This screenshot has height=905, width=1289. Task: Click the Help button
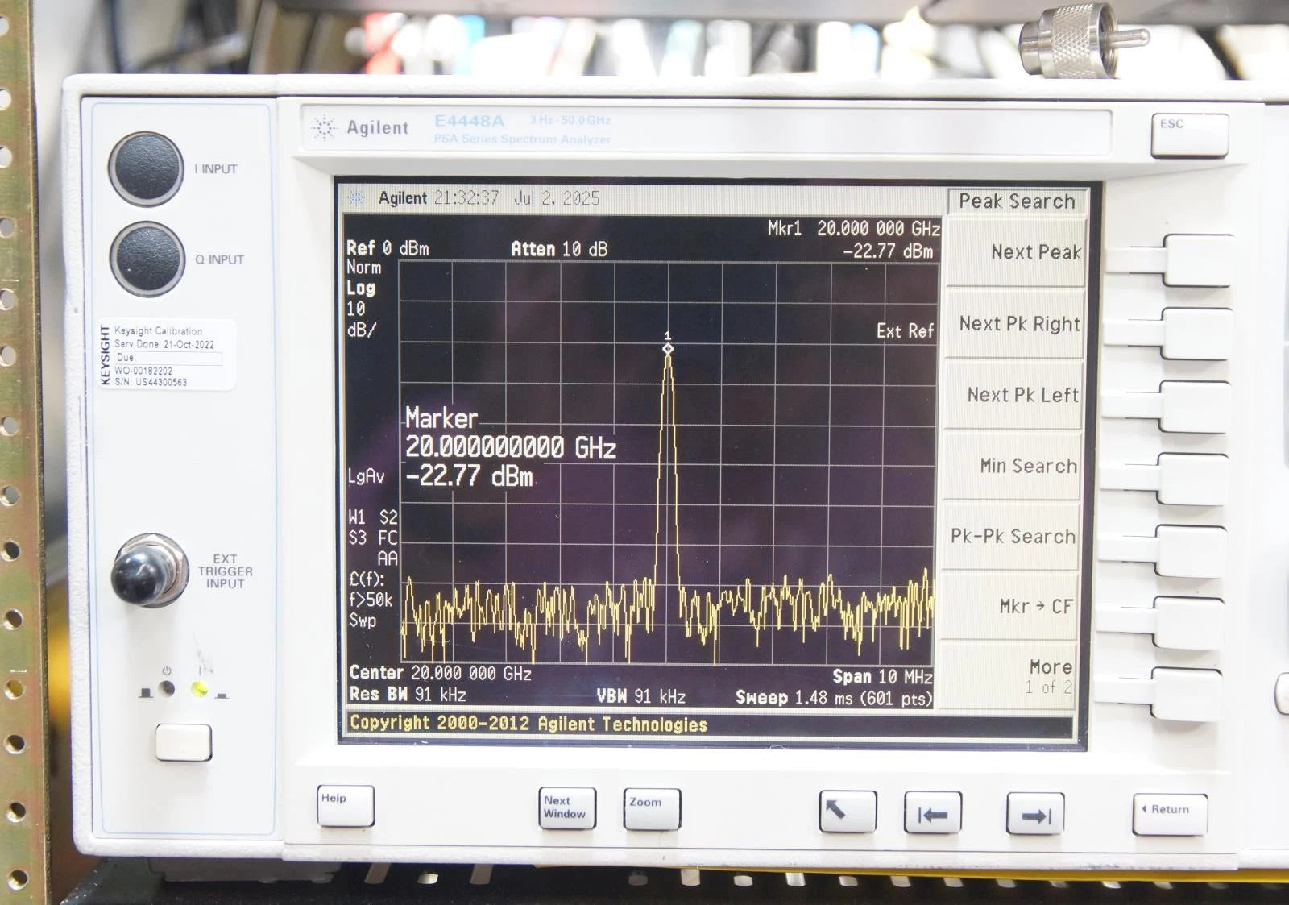[345, 805]
